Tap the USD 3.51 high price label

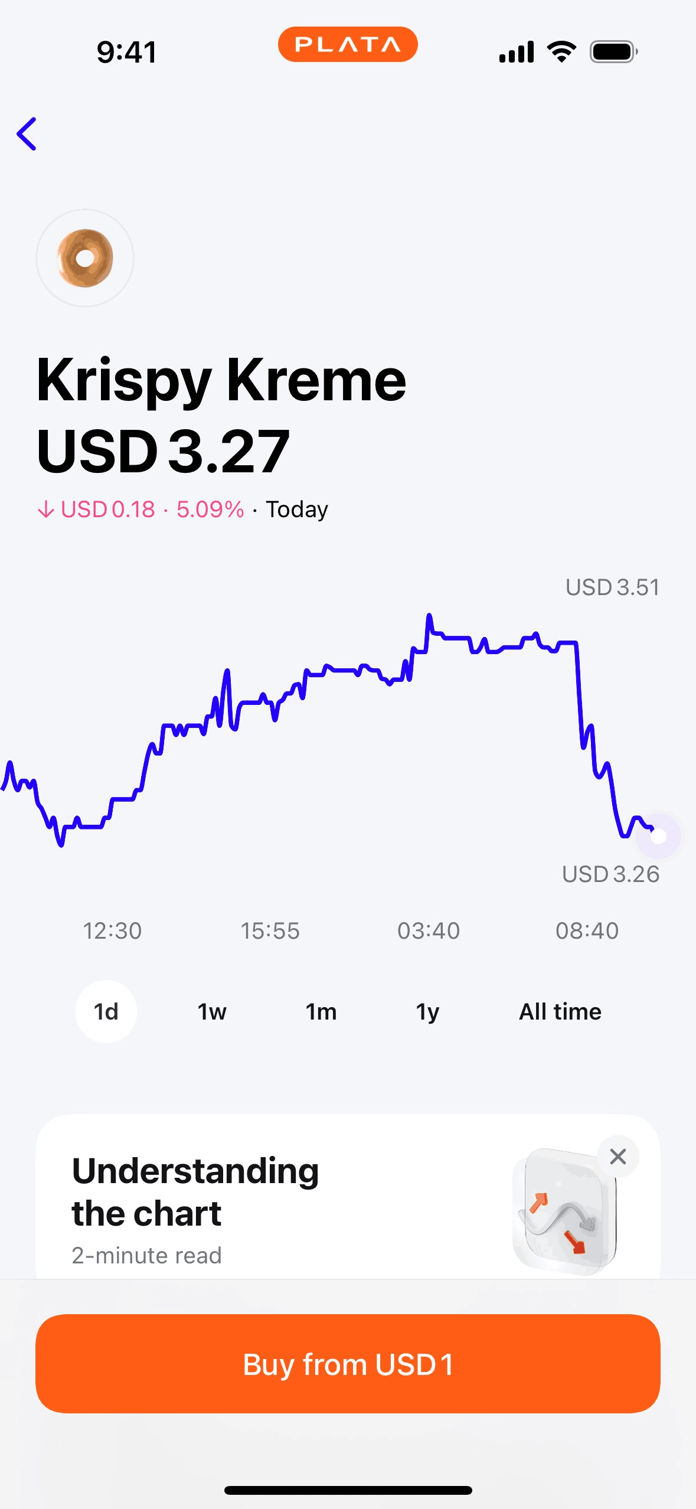point(612,587)
